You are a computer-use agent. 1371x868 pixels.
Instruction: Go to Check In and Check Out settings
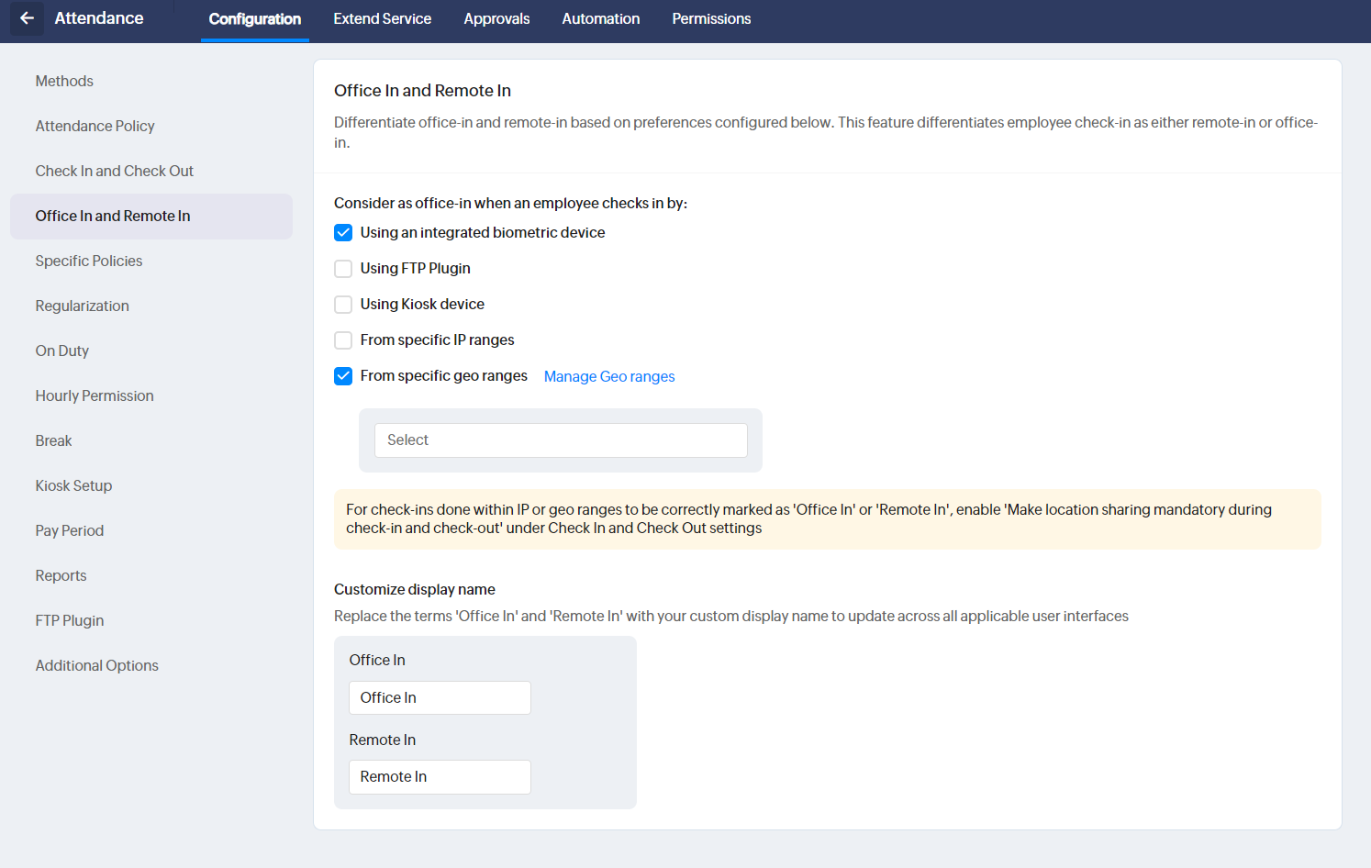115,172
